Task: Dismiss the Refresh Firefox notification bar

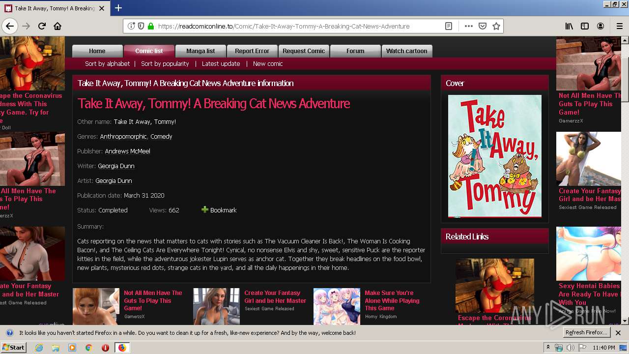Action: pos(618,333)
